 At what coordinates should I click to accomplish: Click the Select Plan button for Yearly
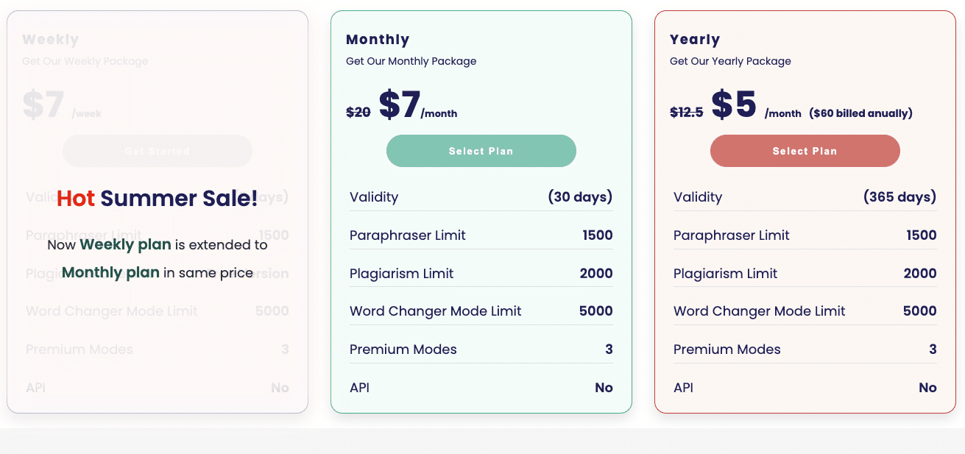805,151
